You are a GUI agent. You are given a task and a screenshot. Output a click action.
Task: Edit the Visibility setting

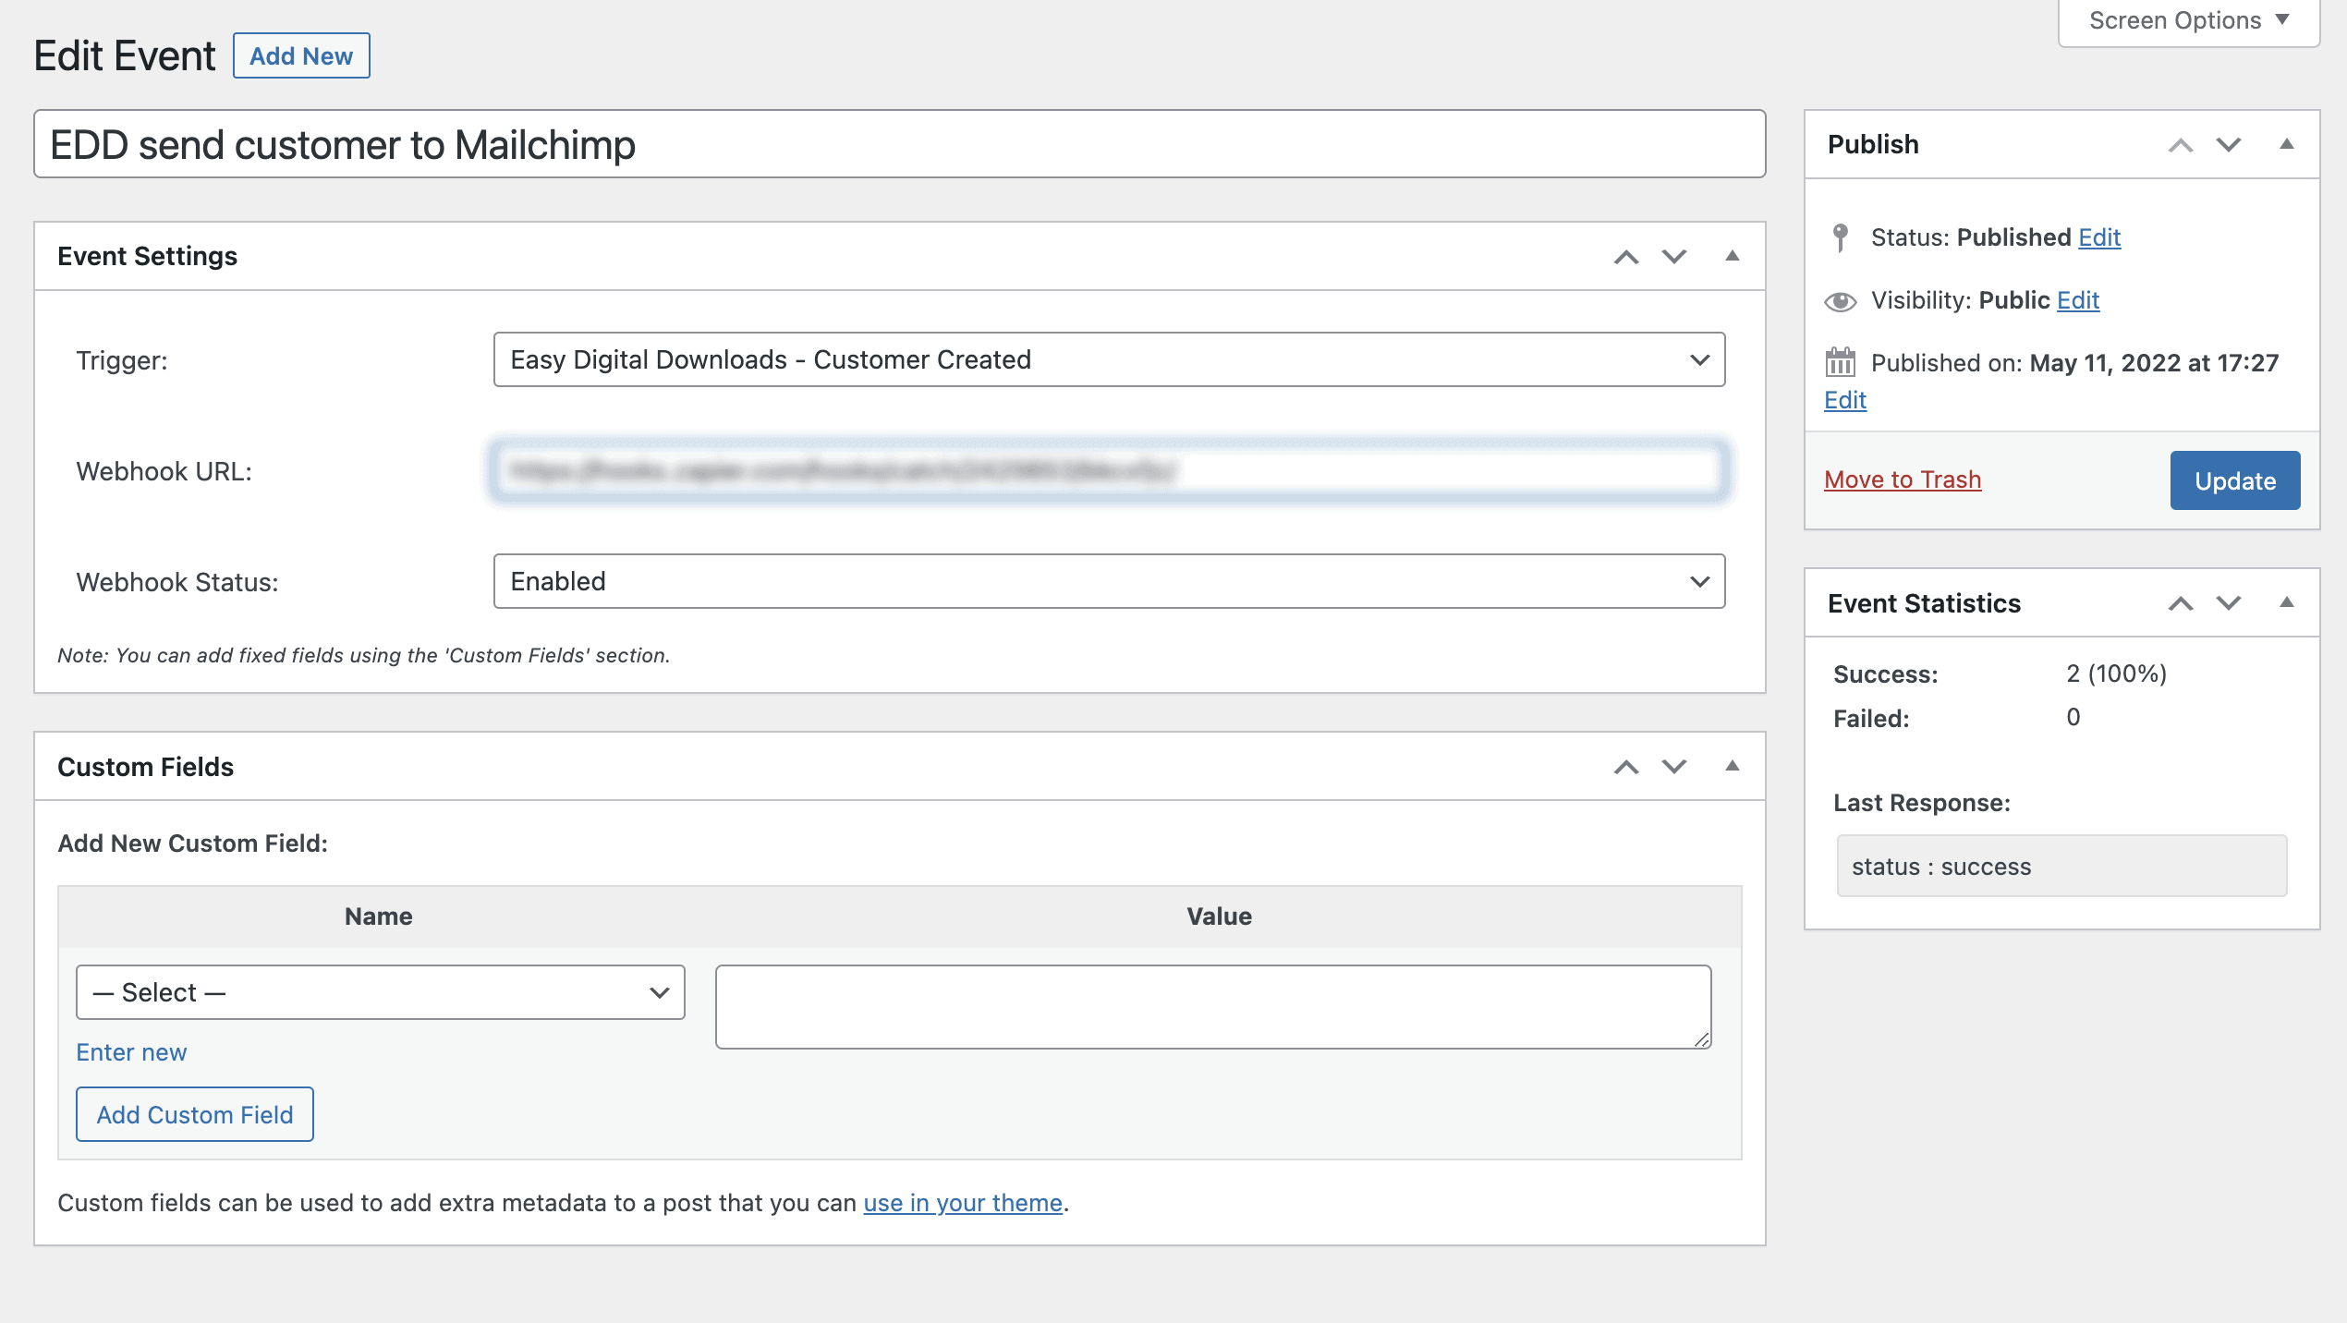2078,300
